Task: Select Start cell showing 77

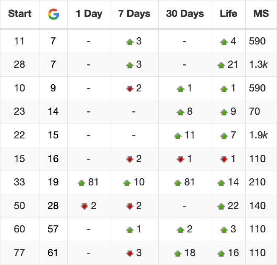Action: (20, 253)
